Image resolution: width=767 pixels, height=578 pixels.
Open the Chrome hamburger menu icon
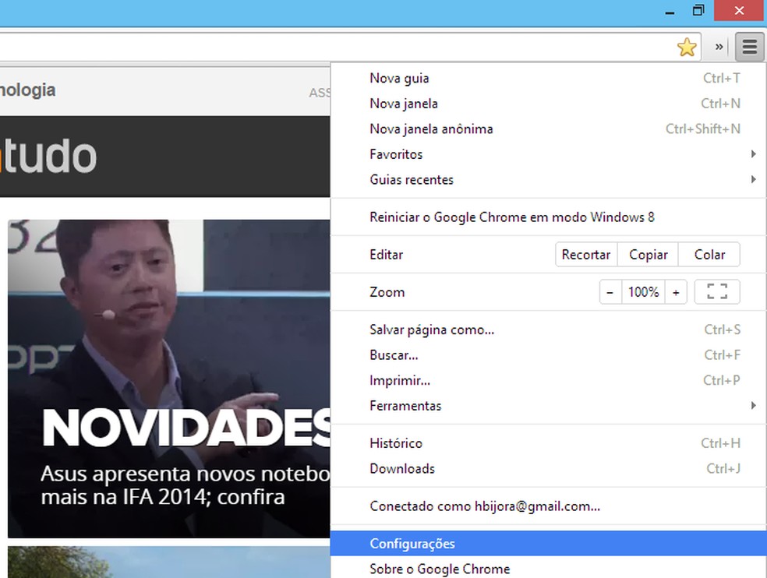[x=749, y=47]
